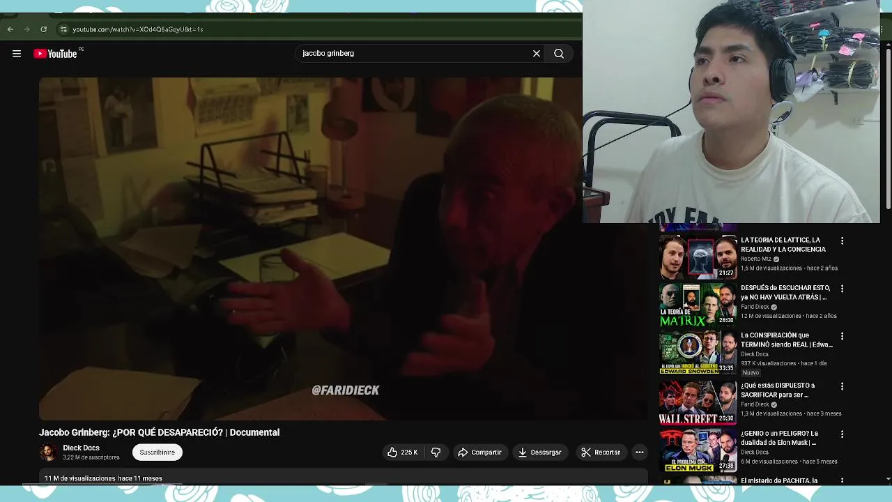Clip the video using Recortar

(601, 452)
